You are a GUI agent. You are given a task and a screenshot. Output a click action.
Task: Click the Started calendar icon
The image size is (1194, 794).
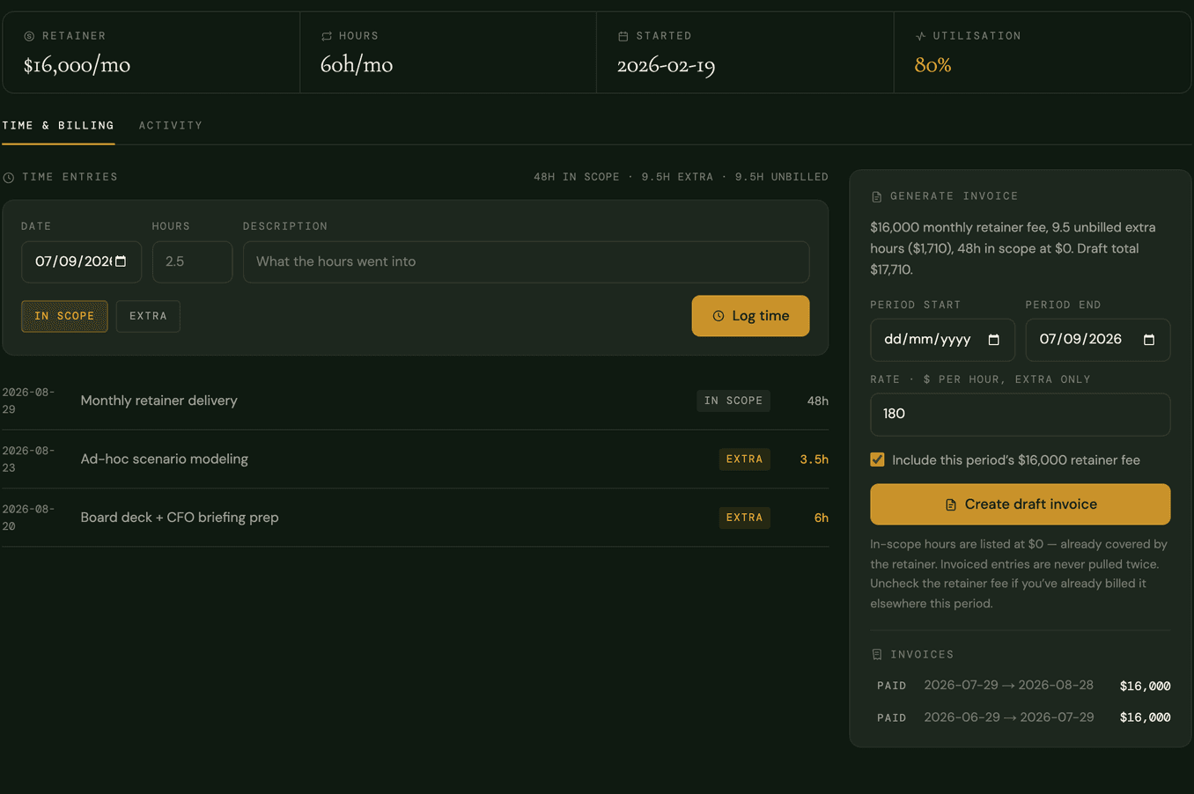[x=623, y=36]
